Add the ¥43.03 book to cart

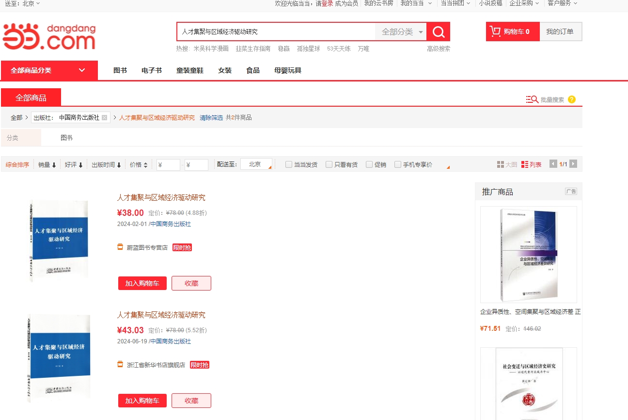pos(142,401)
